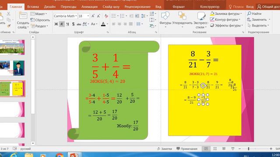Open the Упорядочить arrange menu

pyautogui.click(x=182, y=20)
